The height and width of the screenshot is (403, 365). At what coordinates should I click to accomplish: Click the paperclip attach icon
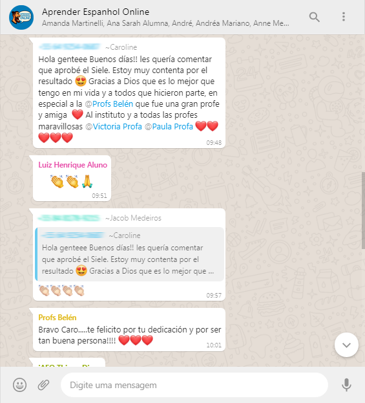pos(44,385)
